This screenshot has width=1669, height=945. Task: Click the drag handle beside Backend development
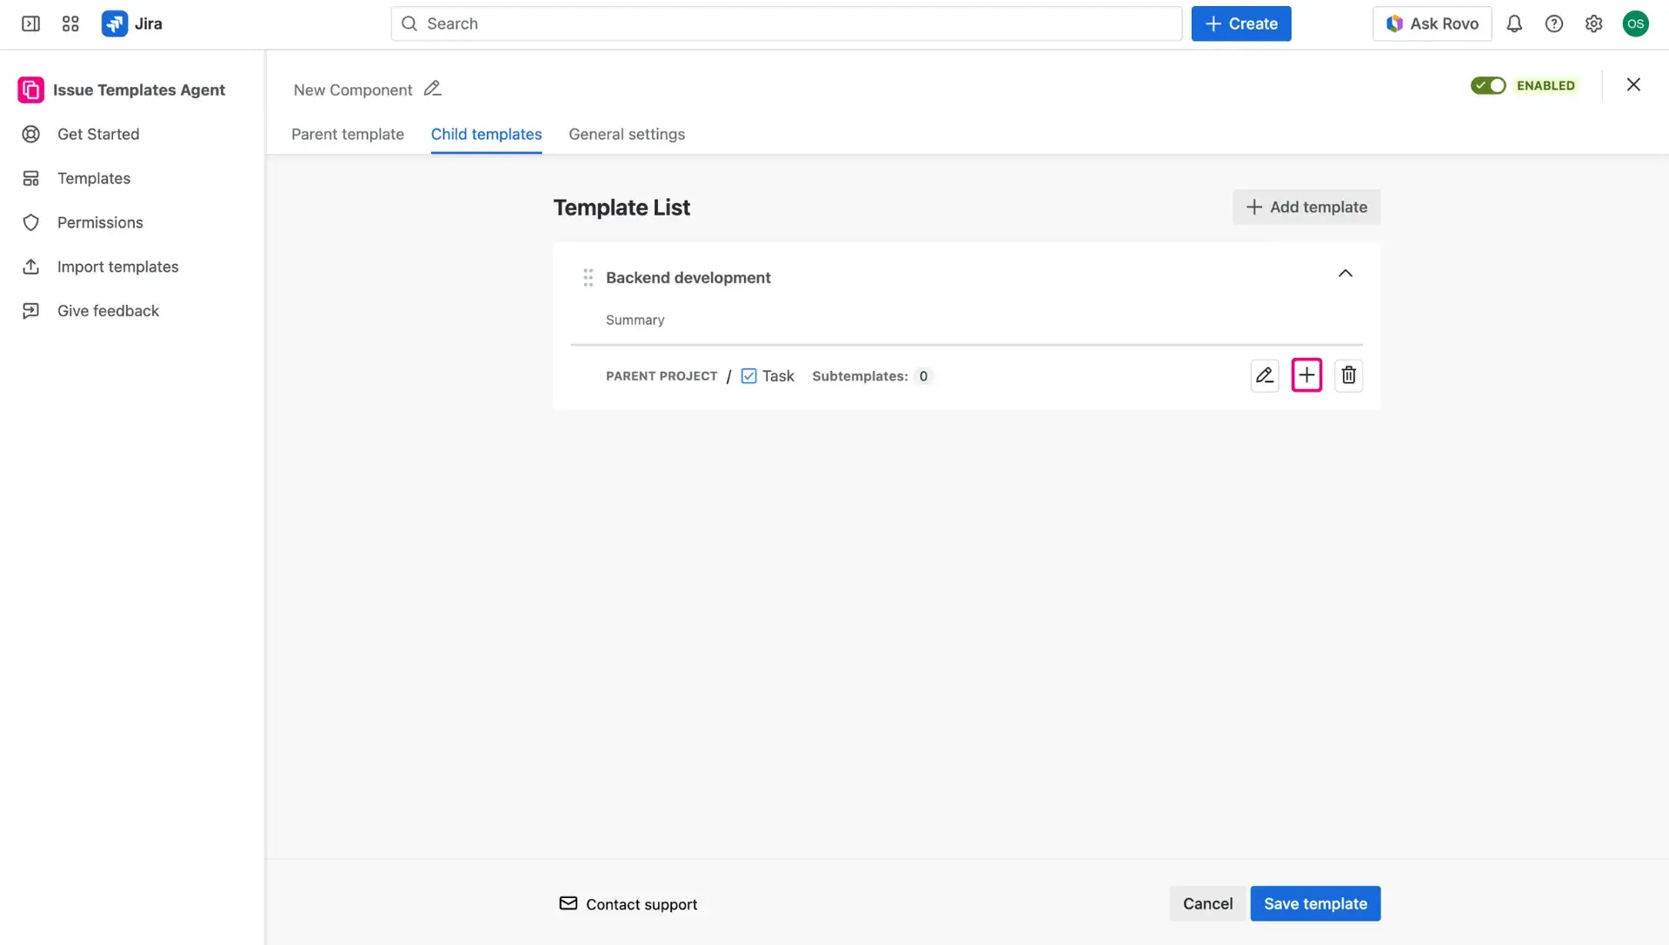pos(588,277)
